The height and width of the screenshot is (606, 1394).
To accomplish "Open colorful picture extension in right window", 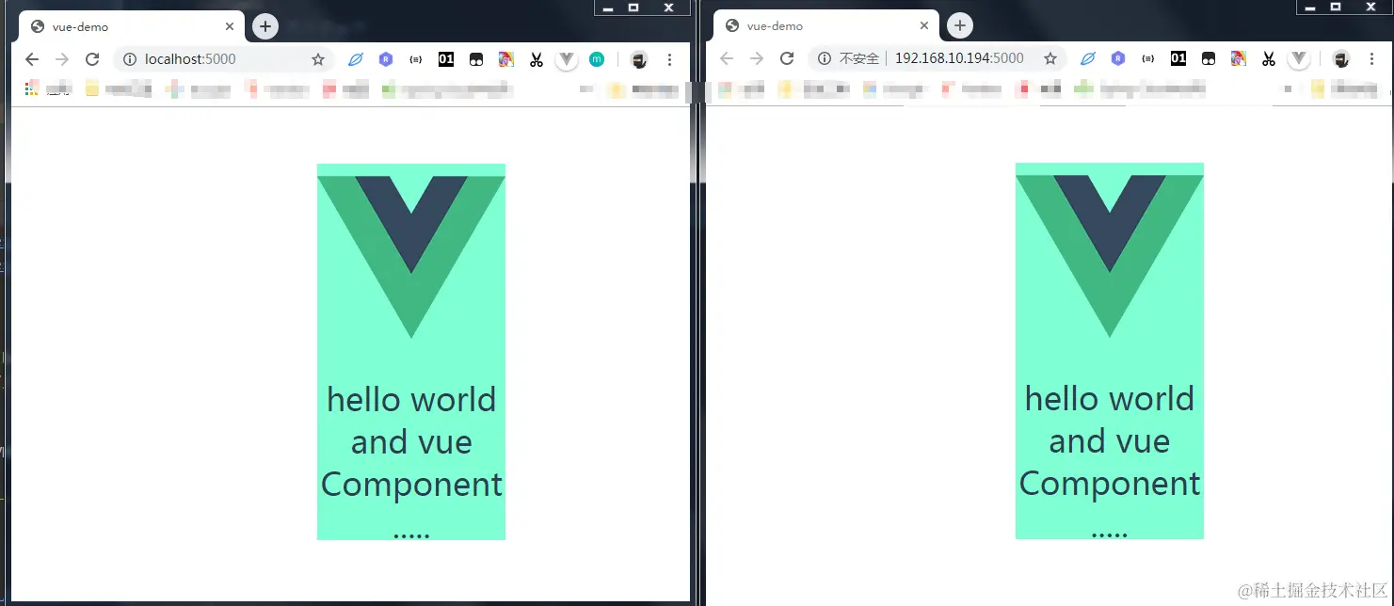I will click(1239, 58).
